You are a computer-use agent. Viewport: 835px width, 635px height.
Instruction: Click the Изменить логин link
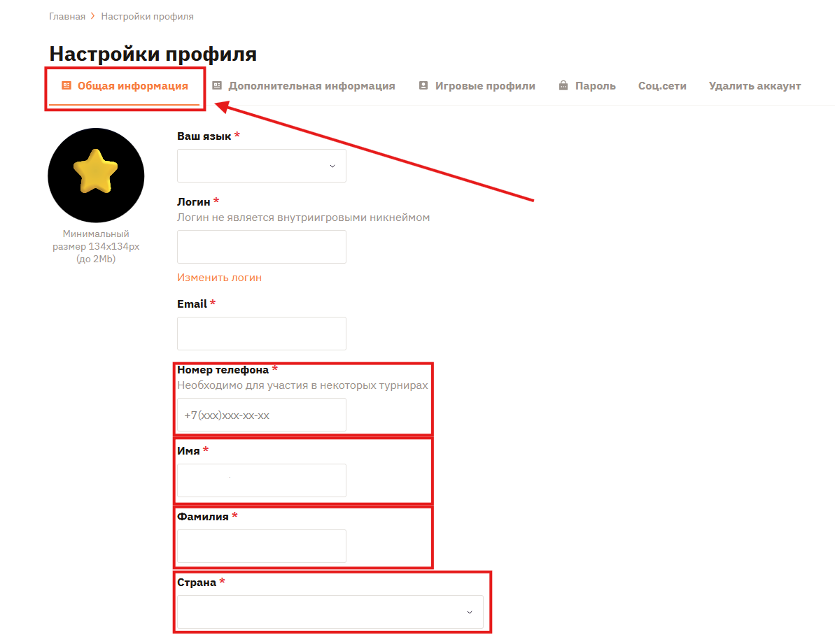[219, 278]
